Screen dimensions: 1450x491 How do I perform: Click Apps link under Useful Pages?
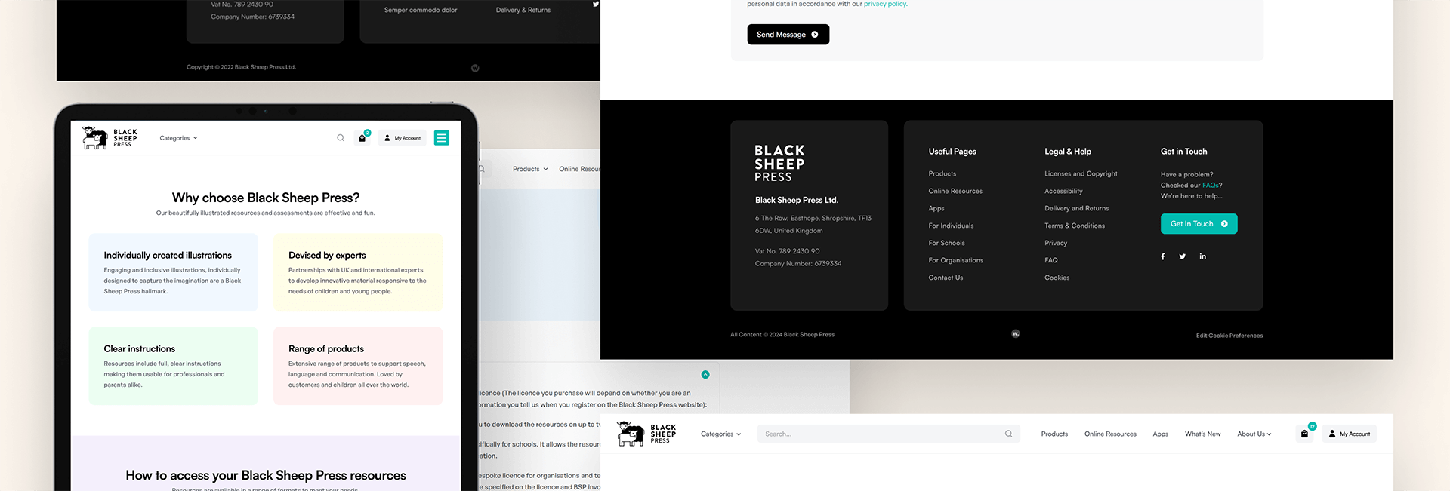[x=936, y=208]
